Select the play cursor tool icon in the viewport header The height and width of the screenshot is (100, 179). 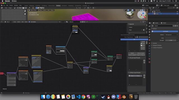click(x=33, y=8)
